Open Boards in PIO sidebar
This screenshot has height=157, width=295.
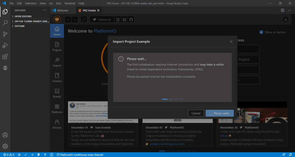coord(57,93)
